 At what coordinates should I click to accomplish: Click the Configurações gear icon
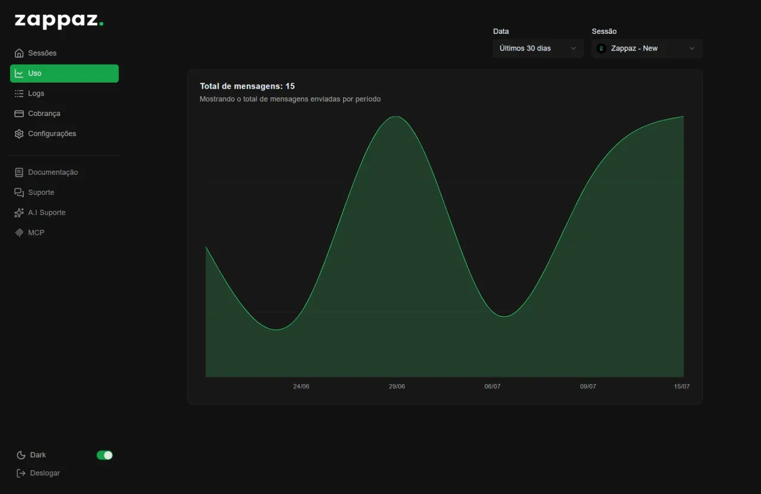[x=19, y=134]
